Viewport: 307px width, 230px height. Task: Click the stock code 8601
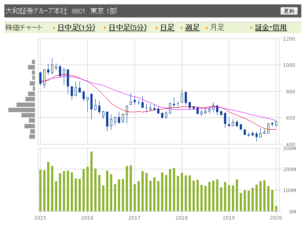click(x=78, y=11)
